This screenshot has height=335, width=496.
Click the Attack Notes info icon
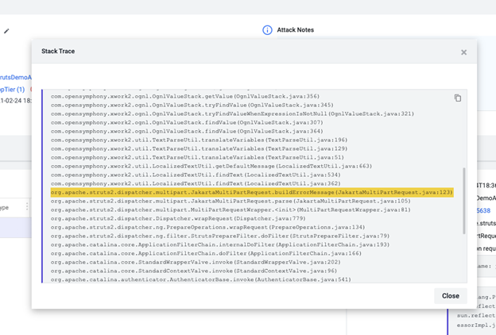(267, 30)
